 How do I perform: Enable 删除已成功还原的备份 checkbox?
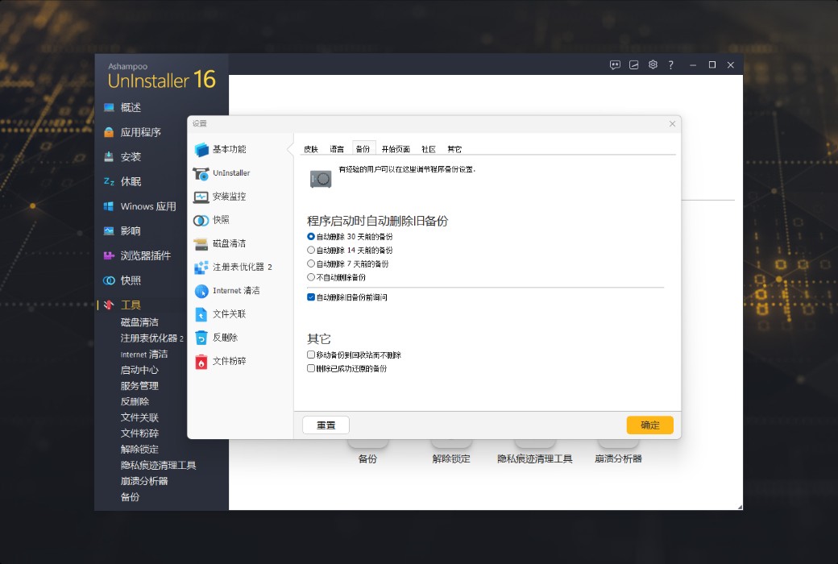point(311,368)
